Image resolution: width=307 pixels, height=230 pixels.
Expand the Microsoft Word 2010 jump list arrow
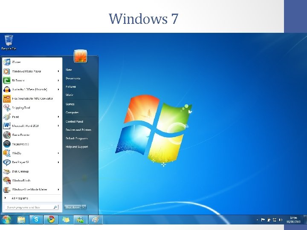coord(58,126)
